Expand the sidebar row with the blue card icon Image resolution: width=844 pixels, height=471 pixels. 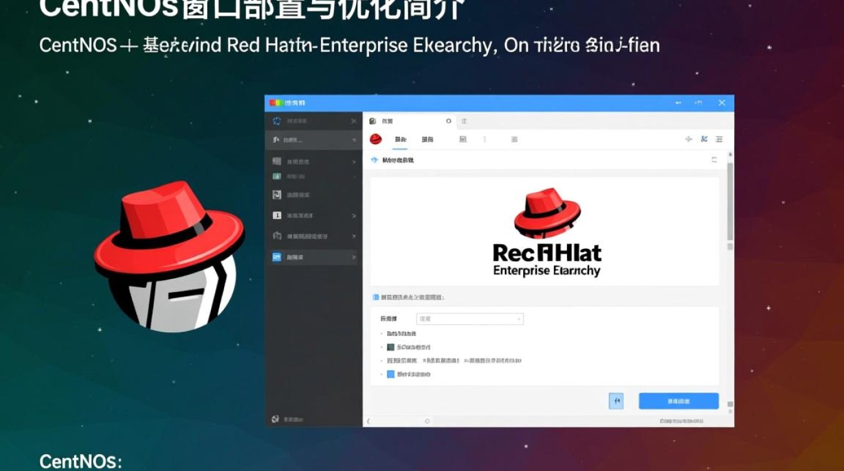click(x=354, y=257)
